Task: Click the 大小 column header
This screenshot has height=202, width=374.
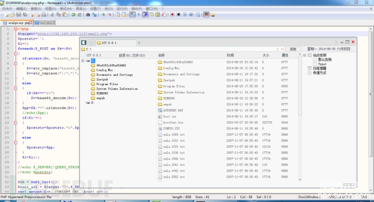Action: [x=266, y=55]
